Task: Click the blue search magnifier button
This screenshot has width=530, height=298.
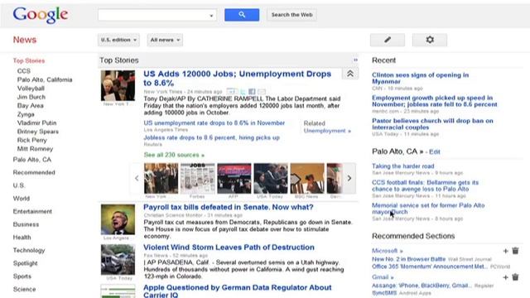Action: point(242,15)
